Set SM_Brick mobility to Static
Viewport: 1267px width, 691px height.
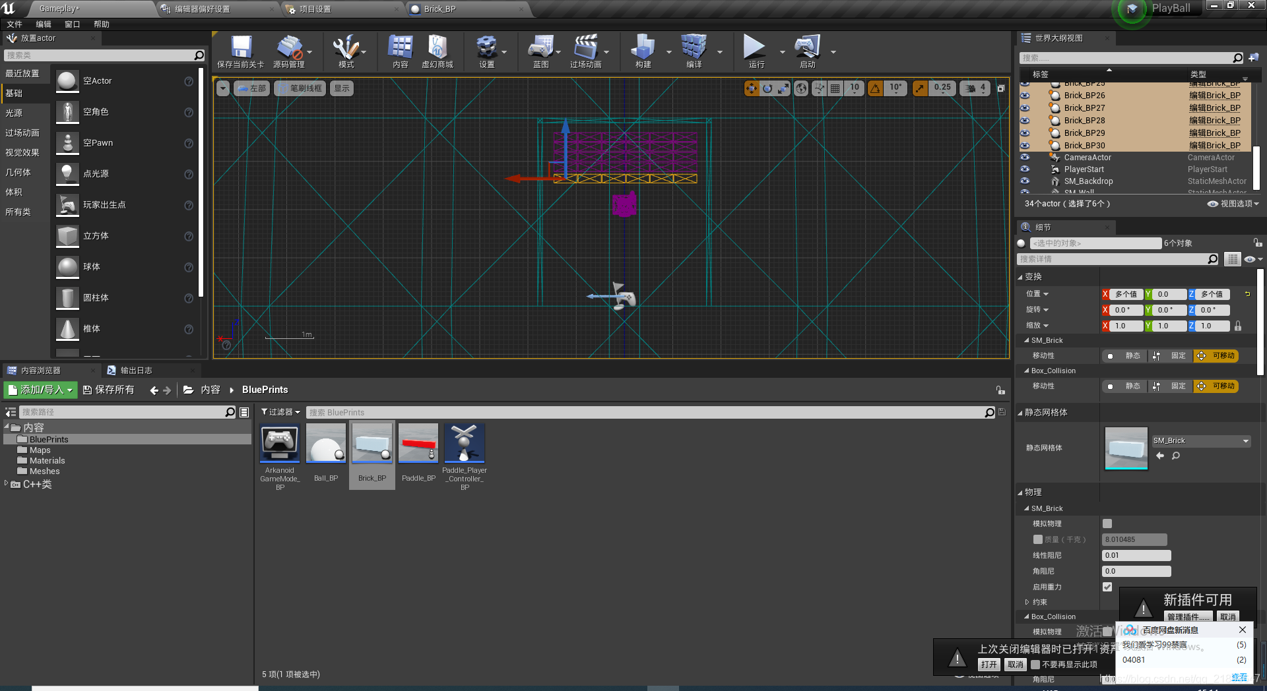click(x=1125, y=356)
